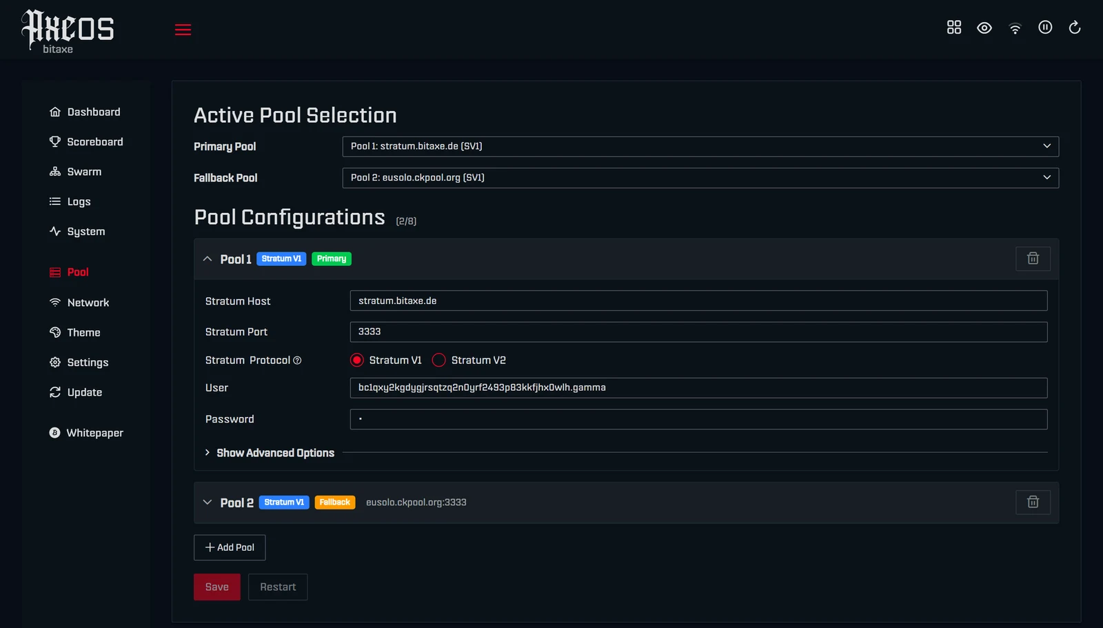The height and width of the screenshot is (628, 1103).
Task: Select Pool in sidebar
Action: click(x=69, y=272)
